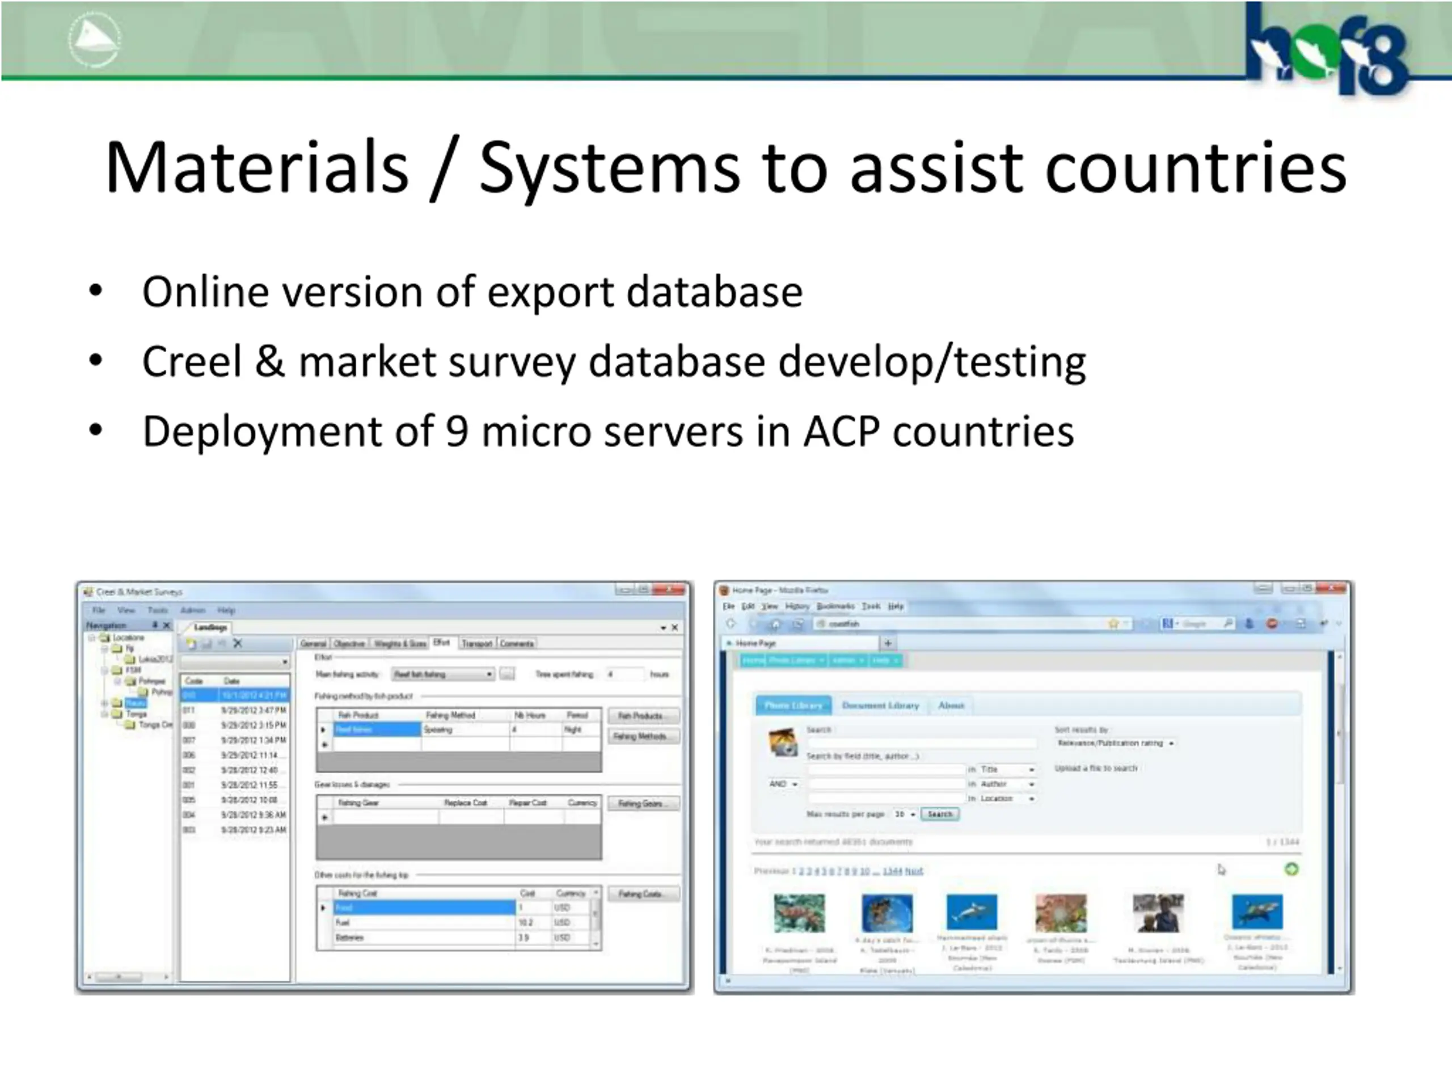Open Sort results by dropdown
The width and height of the screenshot is (1452, 1089).
point(1116,743)
